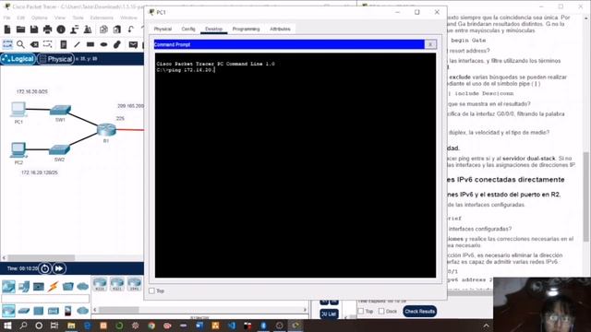Select the WAN Emulation cloud subcategory icon
This screenshot has height=332, width=591.
tap(82, 311)
